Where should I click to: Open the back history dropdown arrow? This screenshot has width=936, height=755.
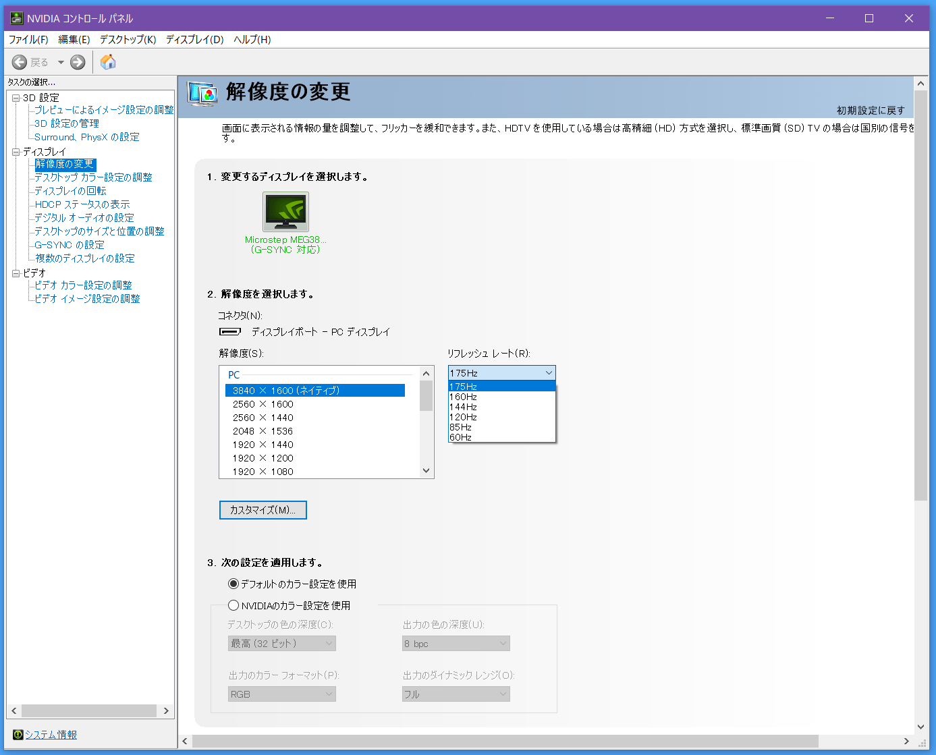61,62
